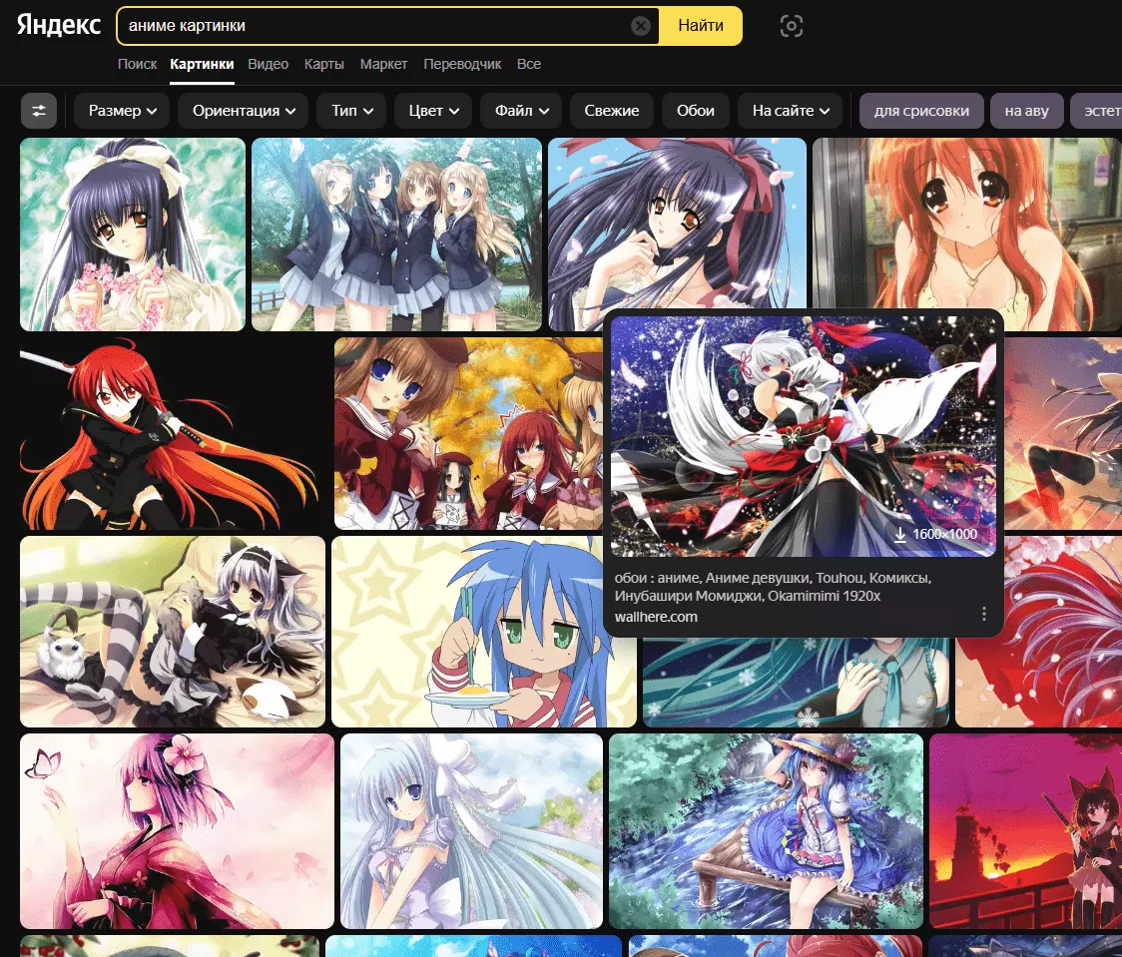Screen dimensions: 1122x957
Task: Open the red sunset fox-girl thumbnail
Action: [x=1025, y=831]
